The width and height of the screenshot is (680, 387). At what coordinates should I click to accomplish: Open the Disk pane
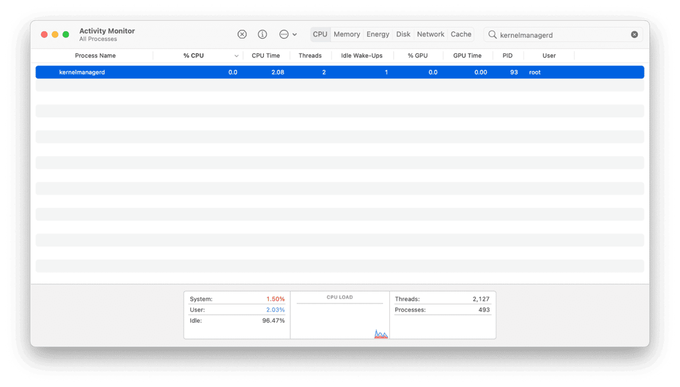403,34
